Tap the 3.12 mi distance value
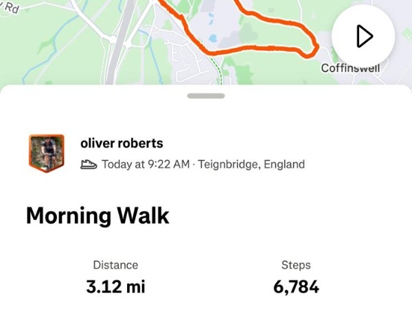 [115, 287]
